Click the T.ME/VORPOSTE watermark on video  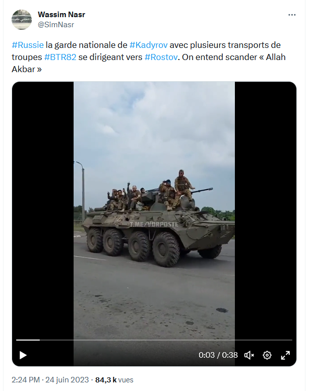click(x=154, y=225)
